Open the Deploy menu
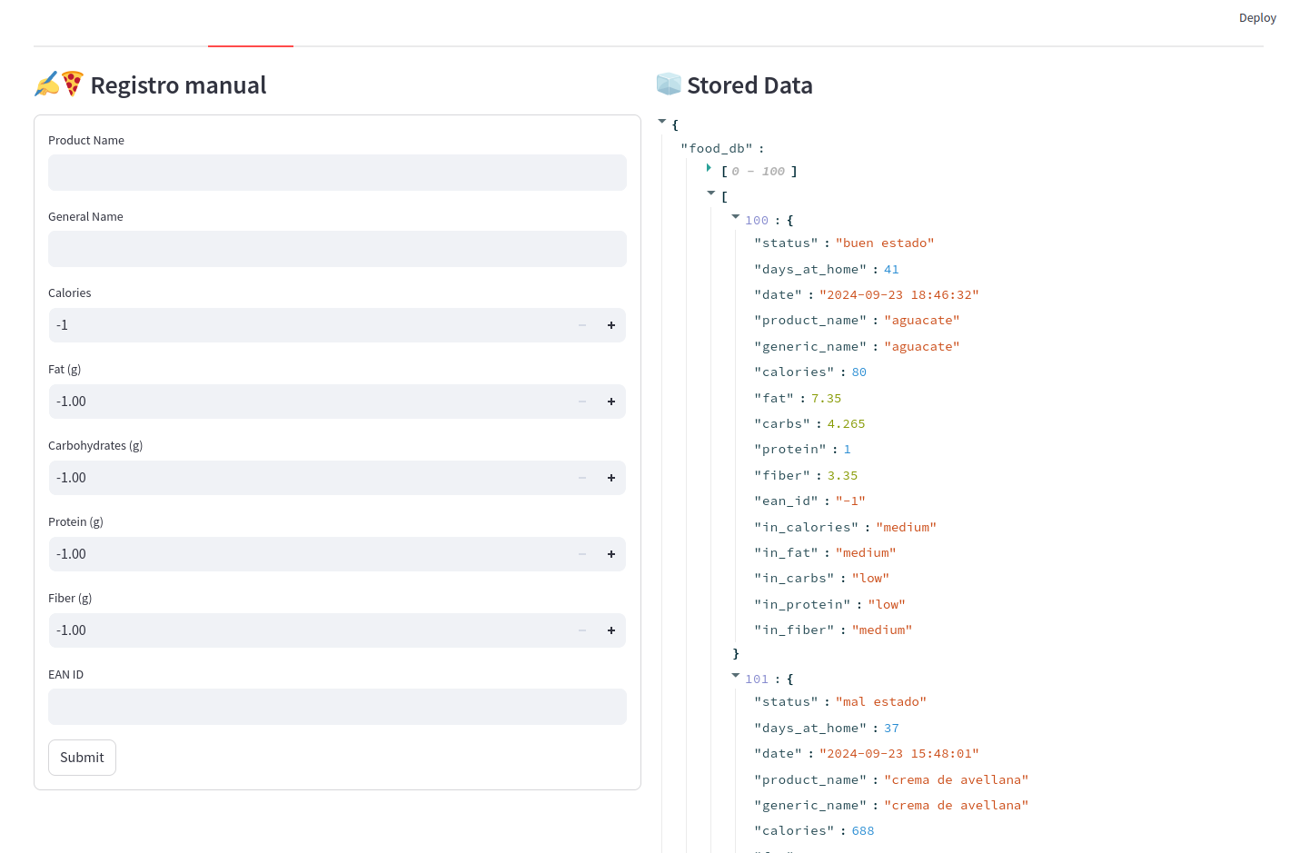Viewport: 1290px width, 853px height. click(1257, 18)
